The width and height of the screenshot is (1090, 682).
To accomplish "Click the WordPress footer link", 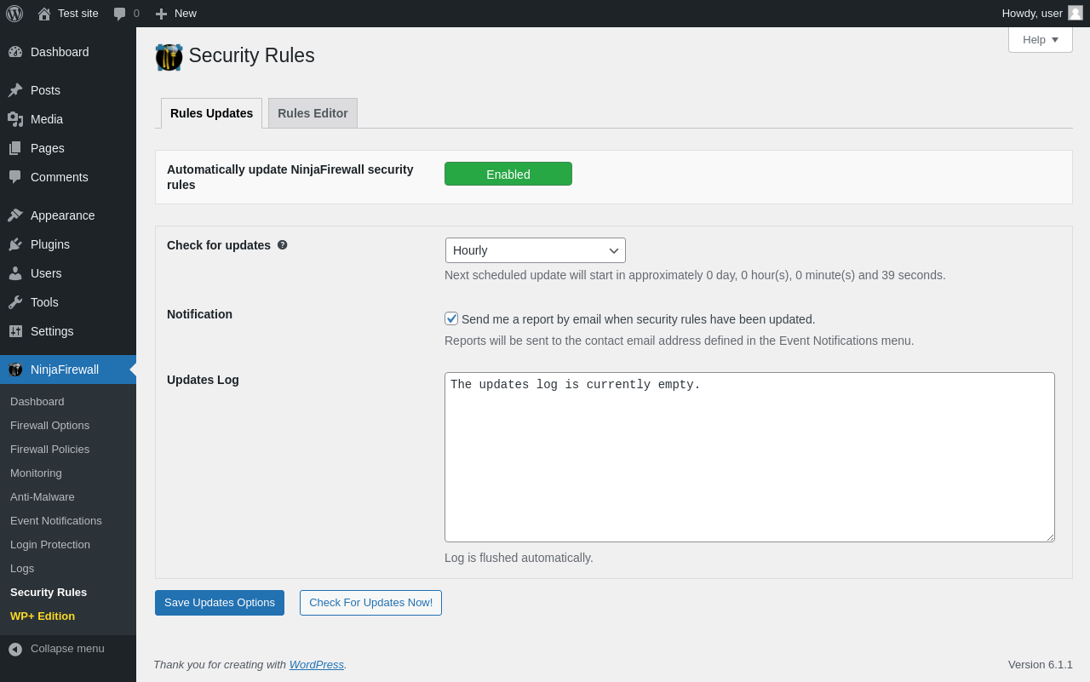I will click(x=316, y=664).
